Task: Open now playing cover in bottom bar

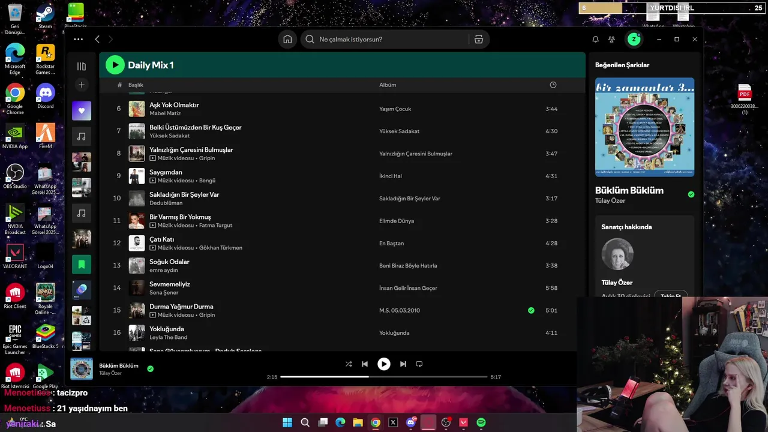Action: click(82, 369)
